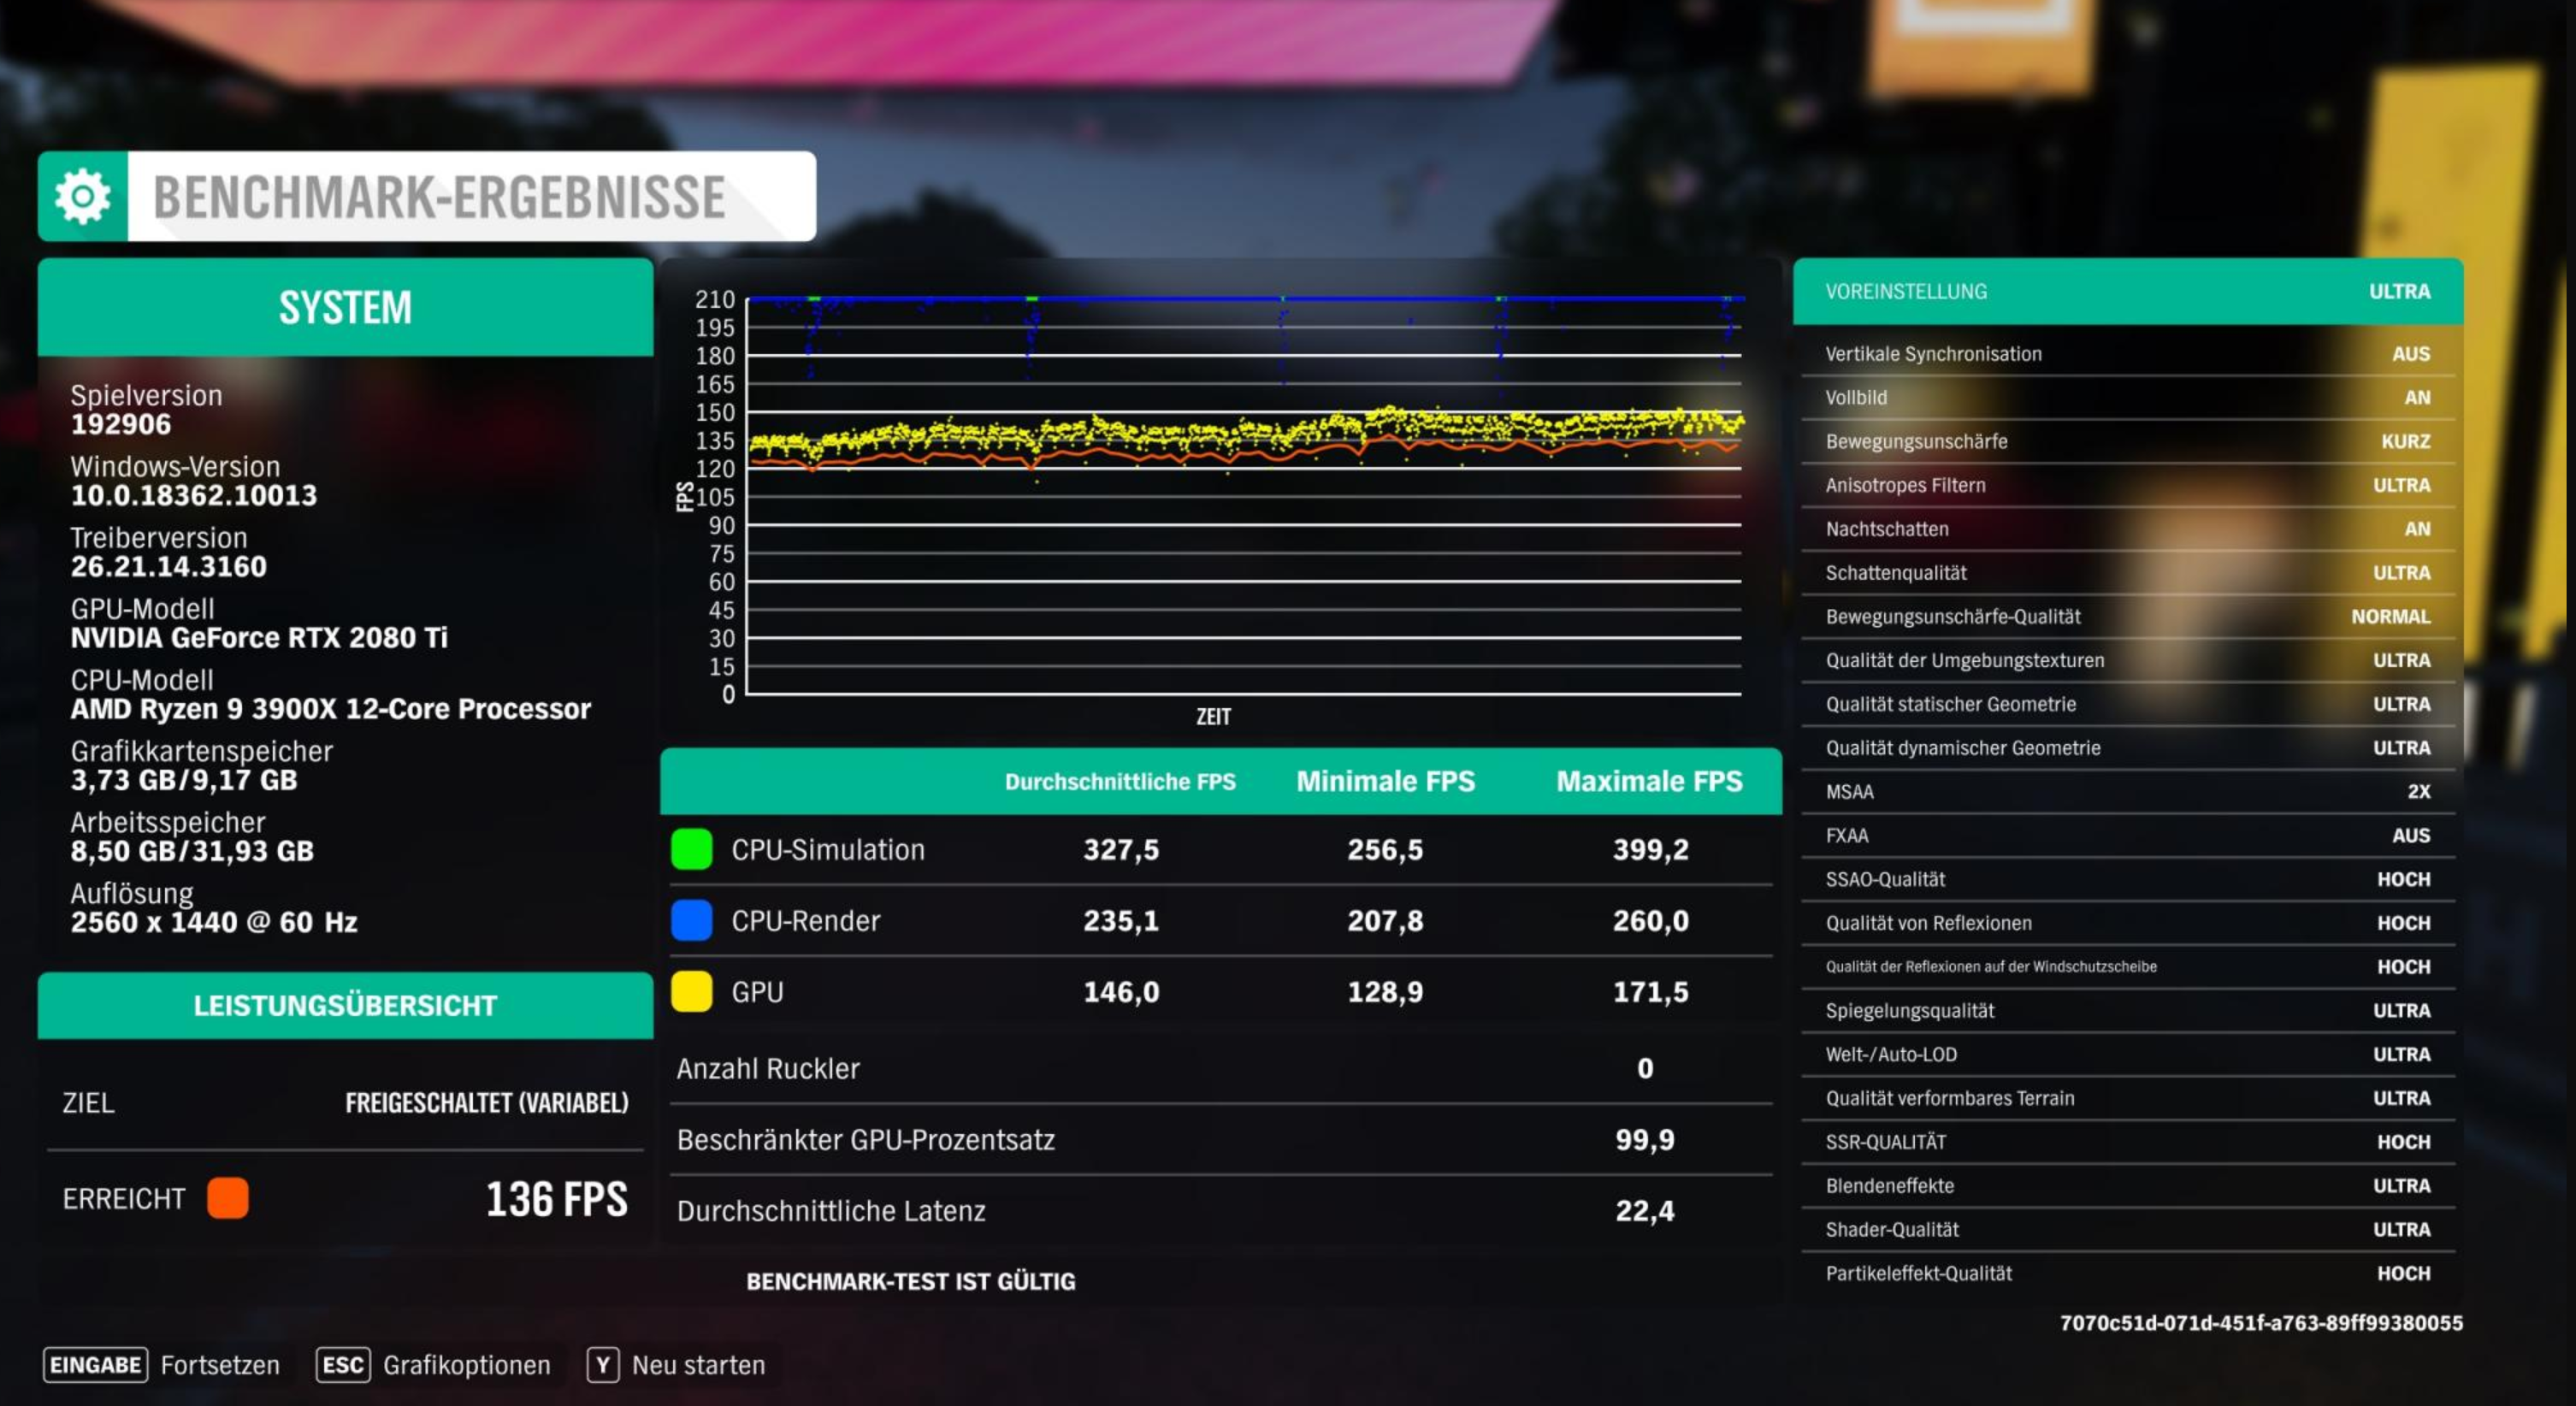
Task: Select the Vertikale Synchronisation AUS setting
Action: pos(2127,354)
